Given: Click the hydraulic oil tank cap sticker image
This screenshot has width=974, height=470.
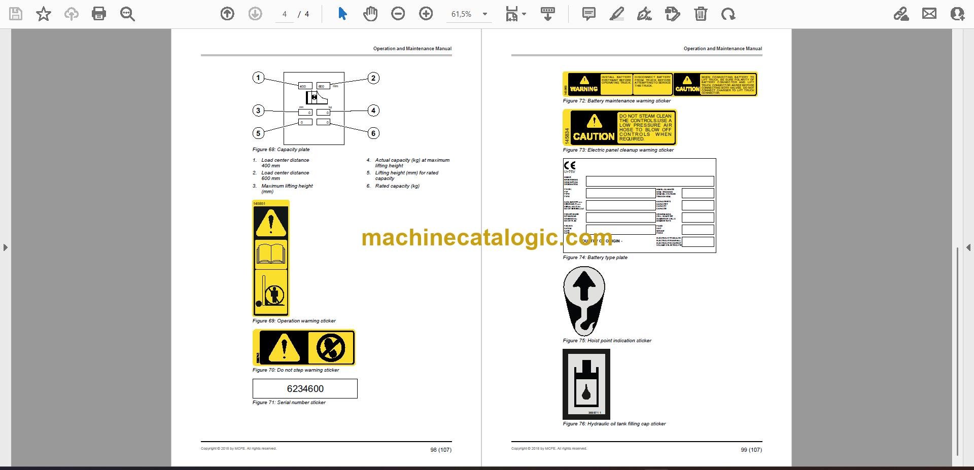Looking at the screenshot, I should coord(586,384).
